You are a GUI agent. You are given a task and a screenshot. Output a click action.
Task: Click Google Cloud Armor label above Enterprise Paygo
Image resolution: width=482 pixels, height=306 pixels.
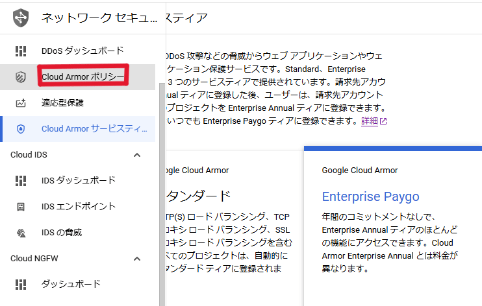pyautogui.click(x=360, y=171)
